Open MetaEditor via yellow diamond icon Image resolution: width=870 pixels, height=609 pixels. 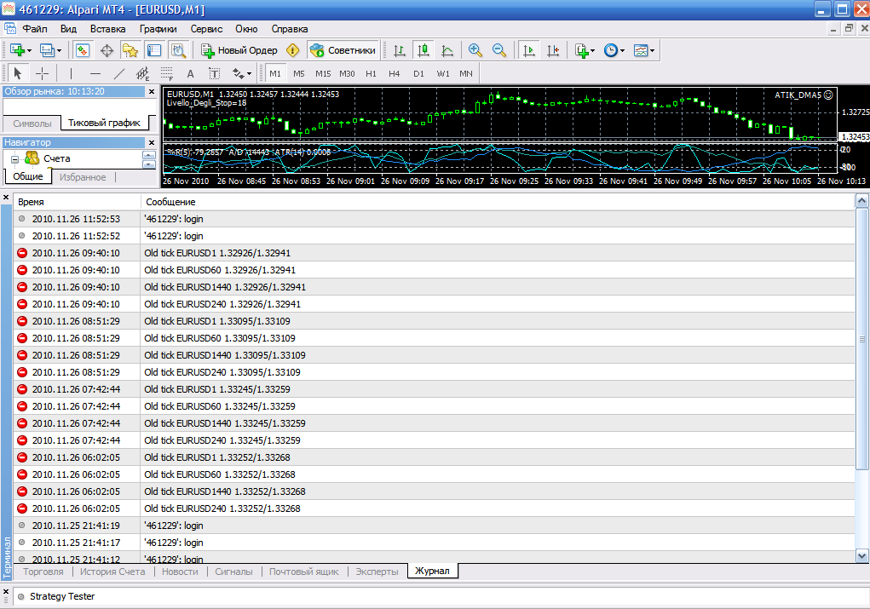tap(292, 50)
